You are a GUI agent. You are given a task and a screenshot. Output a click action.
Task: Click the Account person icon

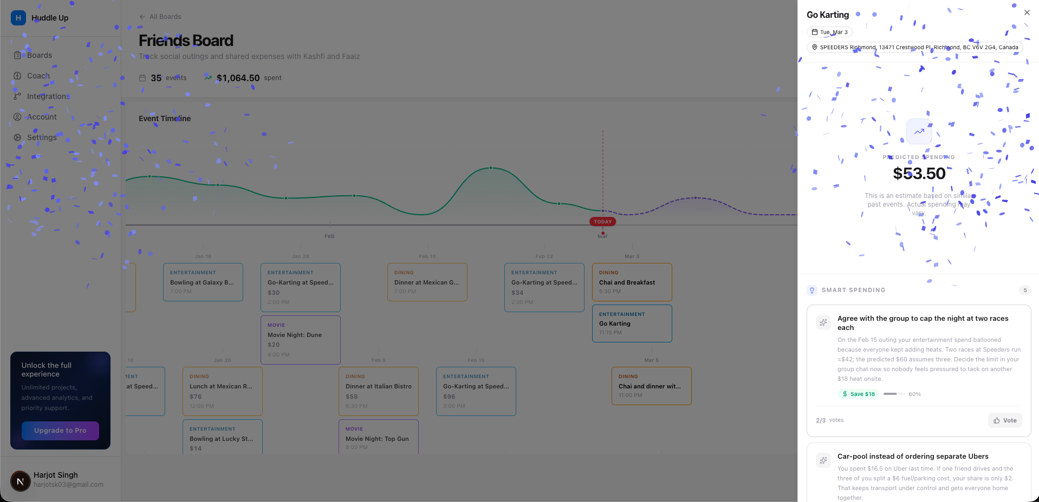[x=17, y=117]
